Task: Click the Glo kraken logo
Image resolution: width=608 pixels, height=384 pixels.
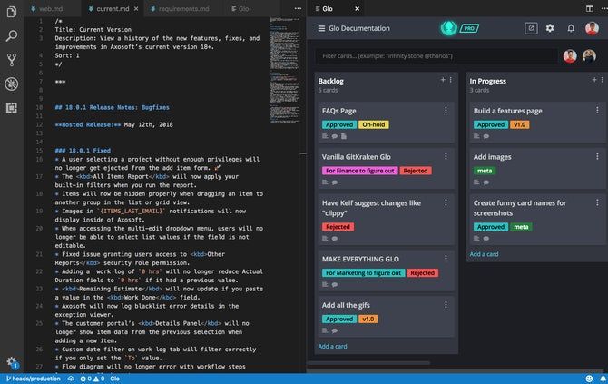Action: [x=448, y=28]
